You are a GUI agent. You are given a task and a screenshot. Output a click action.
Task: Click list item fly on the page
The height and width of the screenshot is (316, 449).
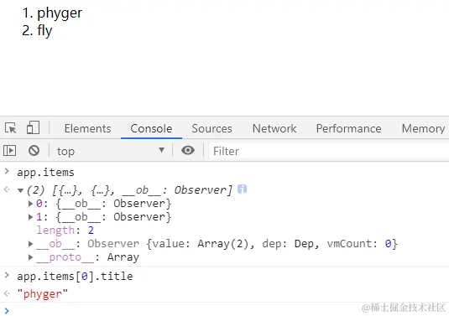pos(44,30)
